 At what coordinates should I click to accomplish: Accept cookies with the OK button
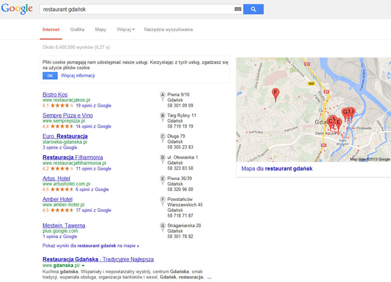50,76
